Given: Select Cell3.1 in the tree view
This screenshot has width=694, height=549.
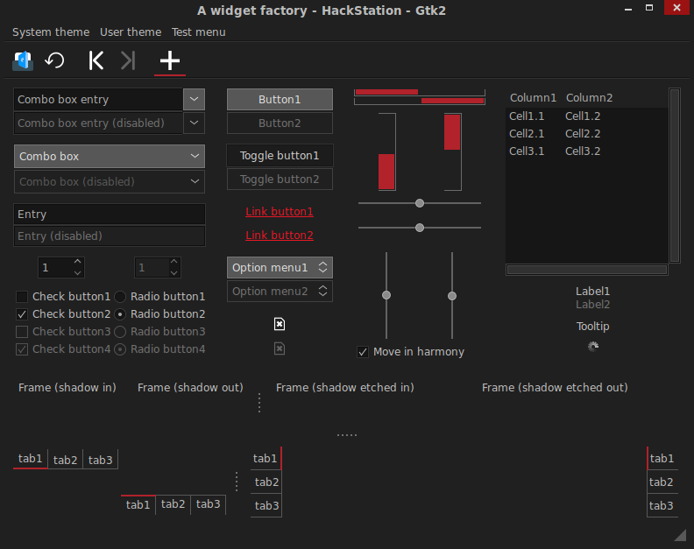Looking at the screenshot, I should (x=527, y=151).
